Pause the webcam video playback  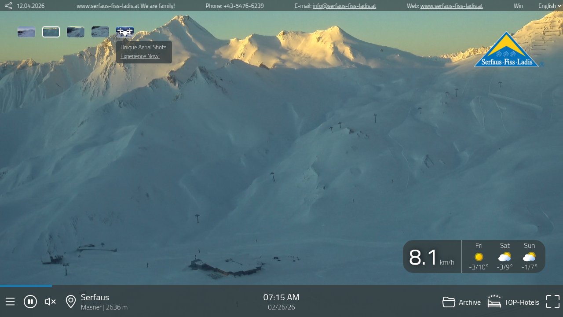[30, 302]
